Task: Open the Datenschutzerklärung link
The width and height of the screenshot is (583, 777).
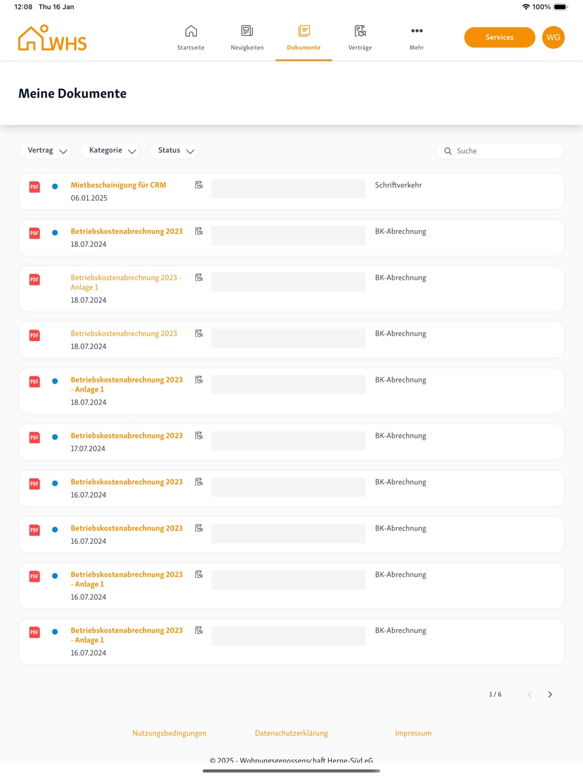Action: (291, 733)
